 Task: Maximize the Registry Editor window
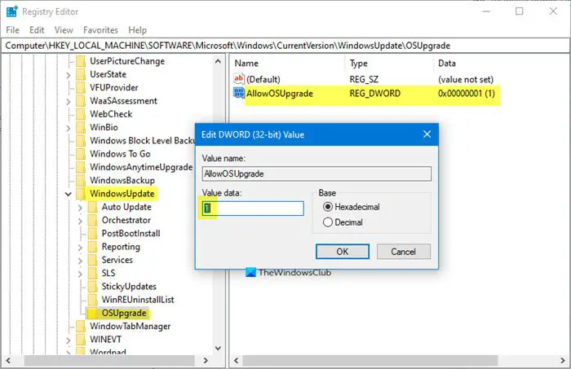click(x=520, y=11)
